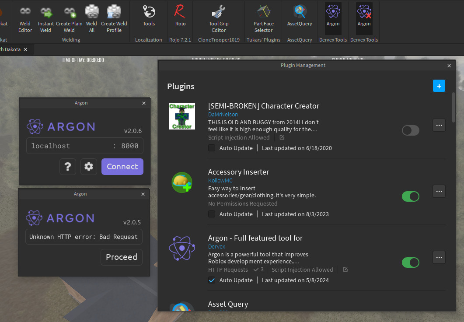Disable the Accessory Inserter plugin
464x322 pixels.
click(410, 196)
